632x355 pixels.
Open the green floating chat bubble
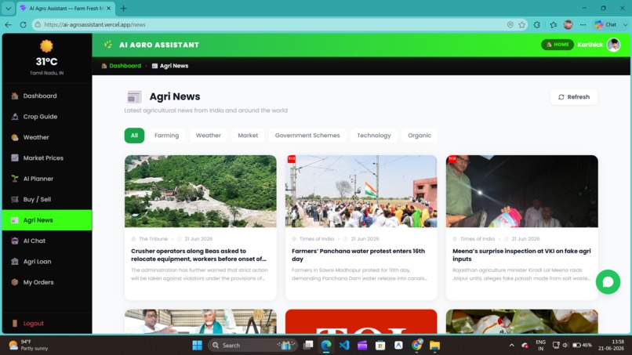pos(608,281)
